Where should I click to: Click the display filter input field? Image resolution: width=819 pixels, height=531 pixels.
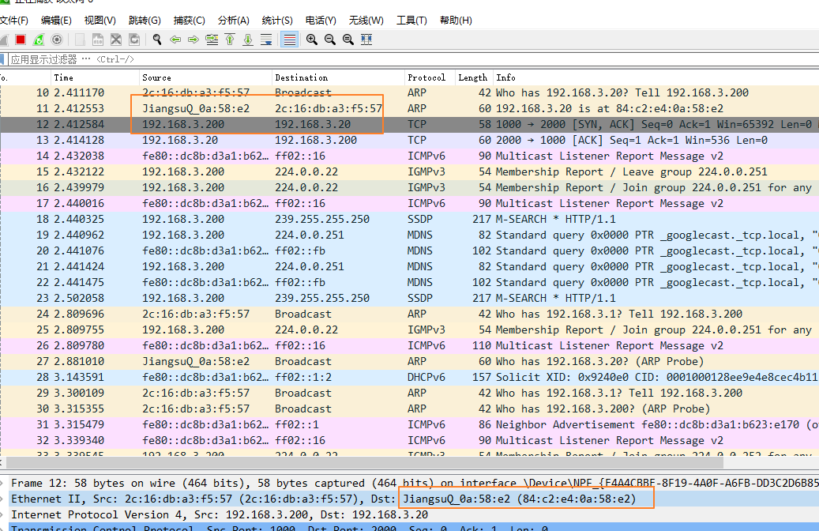tap(395, 59)
